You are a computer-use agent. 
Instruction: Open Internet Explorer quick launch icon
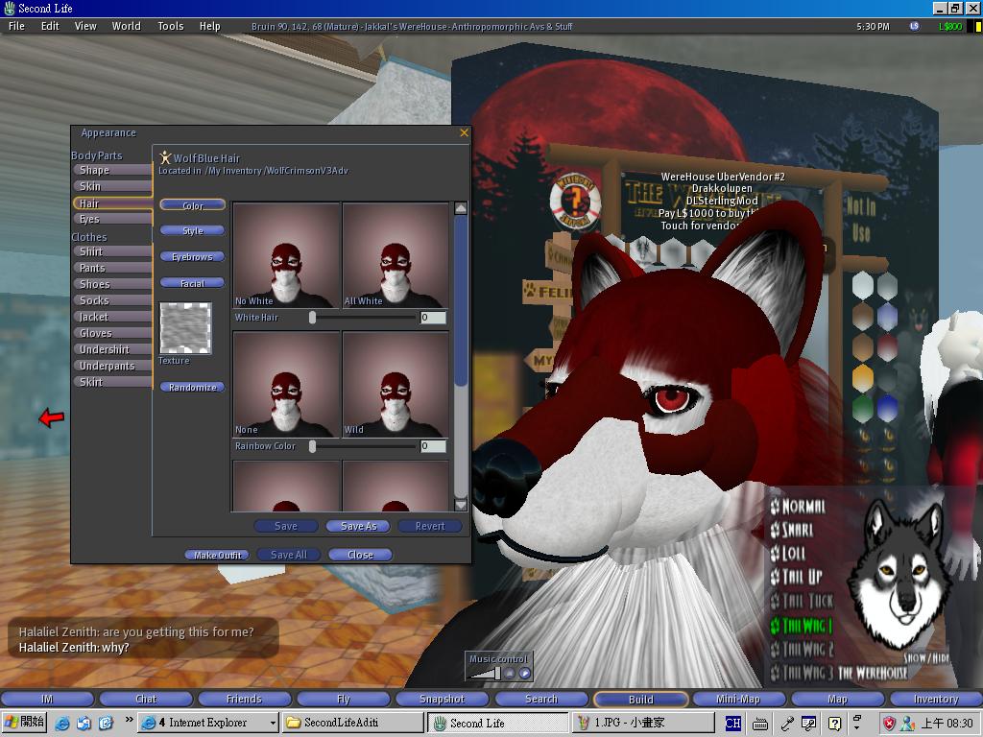[x=62, y=723]
